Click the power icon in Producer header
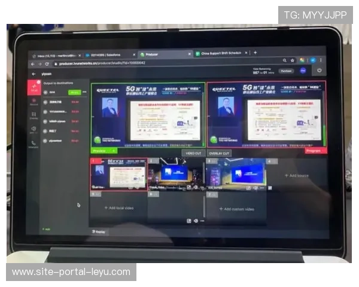 [x=319, y=71]
